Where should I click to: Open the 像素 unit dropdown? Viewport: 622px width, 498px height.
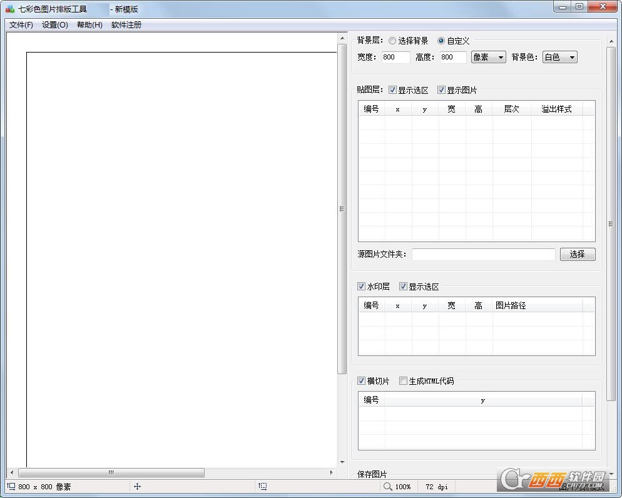pyautogui.click(x=488, y=57)
